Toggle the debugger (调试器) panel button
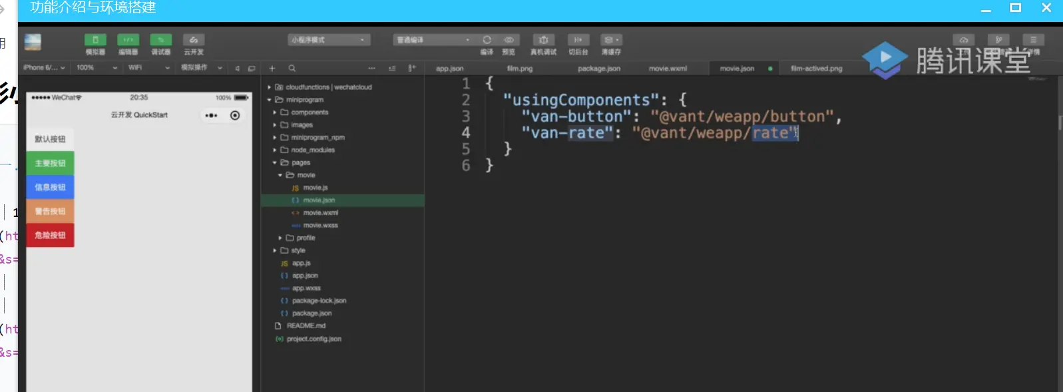This screenshot has height=392, width=1063. tap(160, 40)
